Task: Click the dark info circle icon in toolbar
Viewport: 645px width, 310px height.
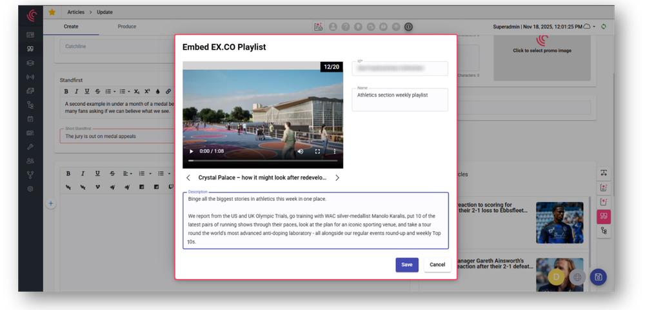Action: (408, 26)
